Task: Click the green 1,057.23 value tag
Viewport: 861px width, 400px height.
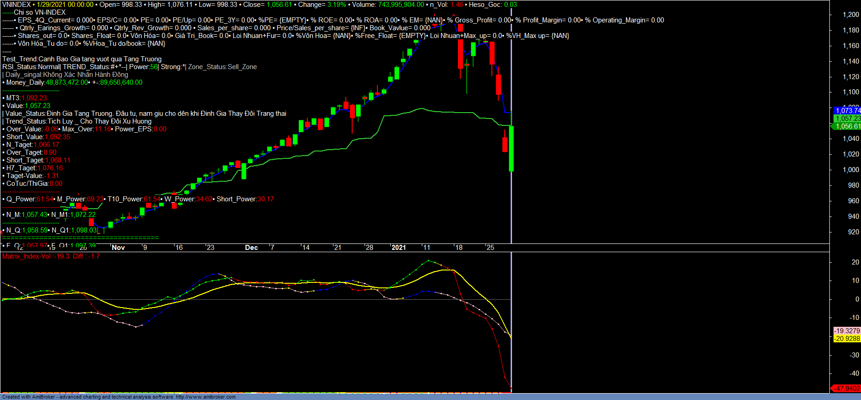Action: coord(847,119)
